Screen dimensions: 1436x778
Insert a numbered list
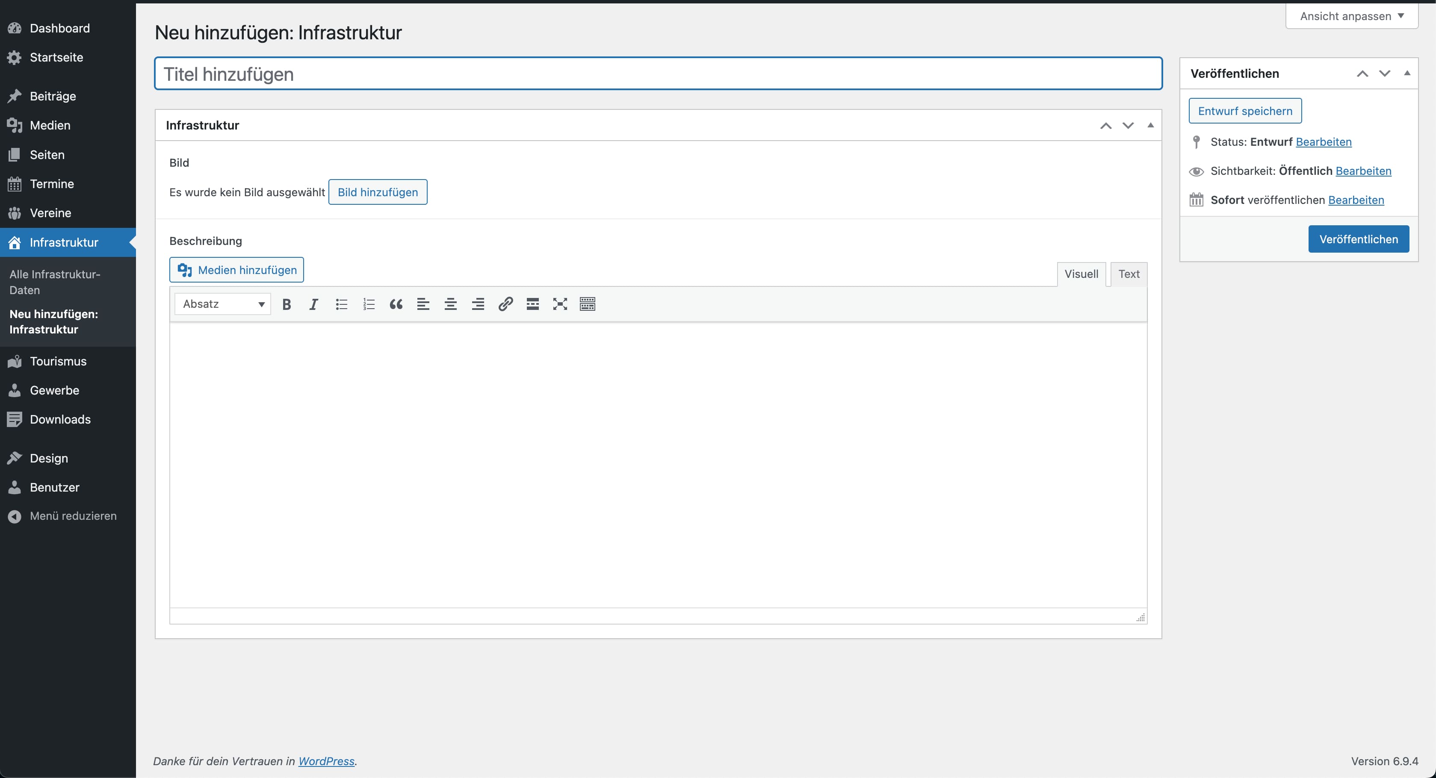(369, 304)
